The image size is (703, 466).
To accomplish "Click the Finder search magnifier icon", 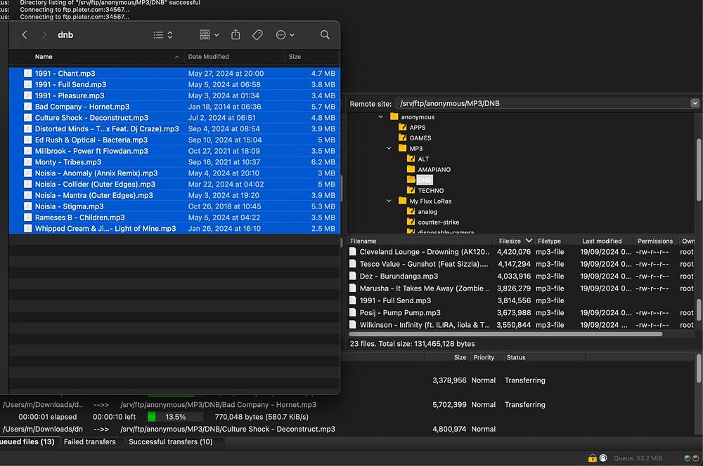I will click(x=325, y=35).
